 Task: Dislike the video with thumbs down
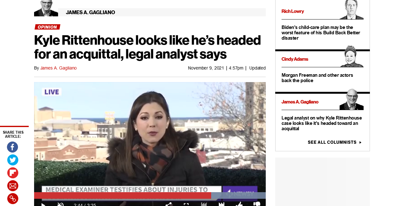point(257,204)
